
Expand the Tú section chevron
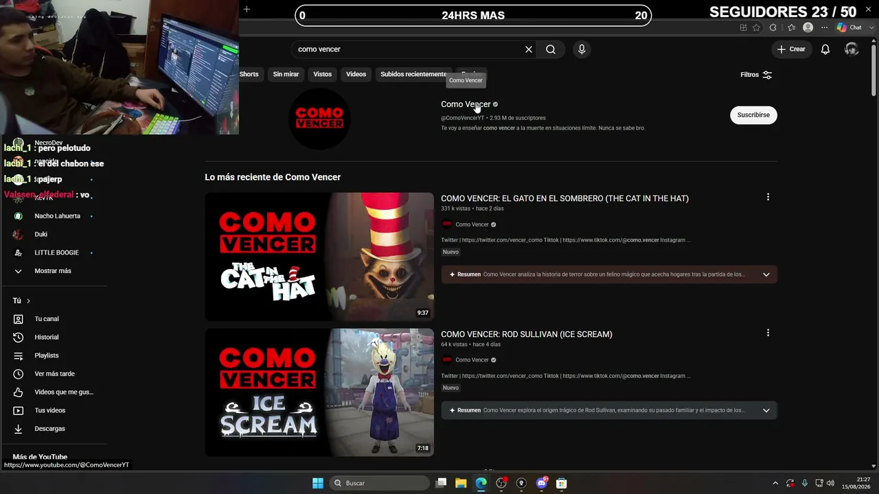click(x=28, y=301)
